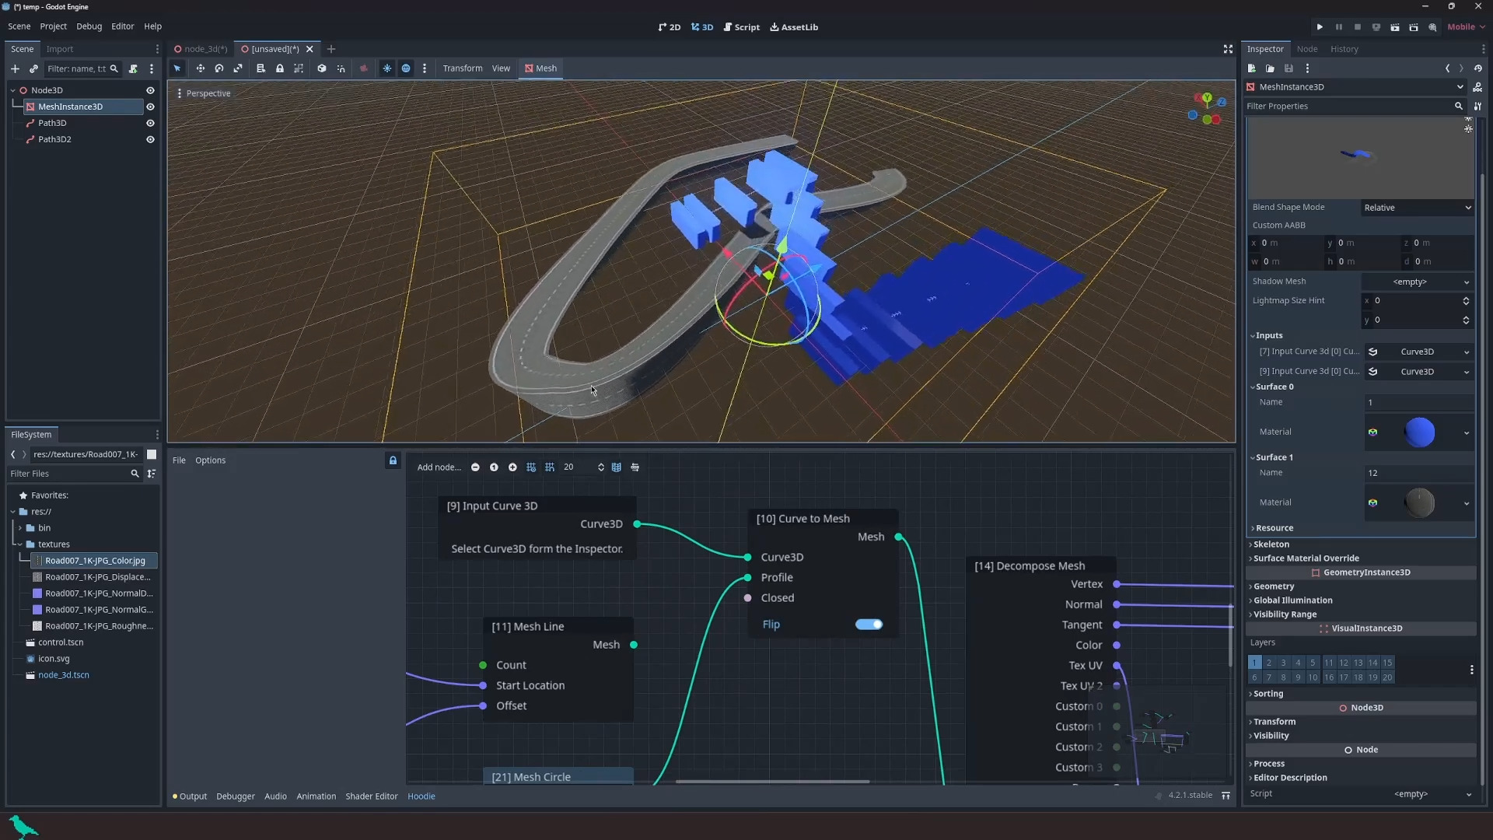Toggle distraction free mode expand icon
Screen dimensions: 1493x840
[1228, 49]
